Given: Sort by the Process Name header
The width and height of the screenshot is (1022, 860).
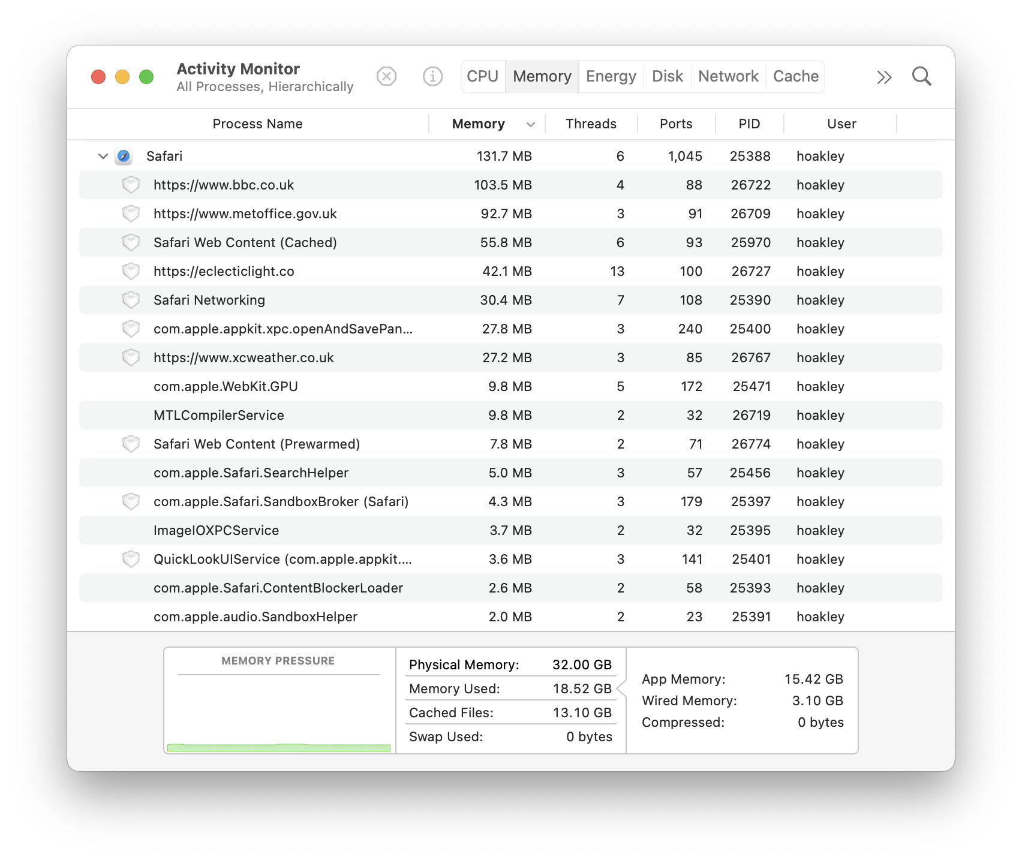Looking at the screenshot, I should (257, 124).
